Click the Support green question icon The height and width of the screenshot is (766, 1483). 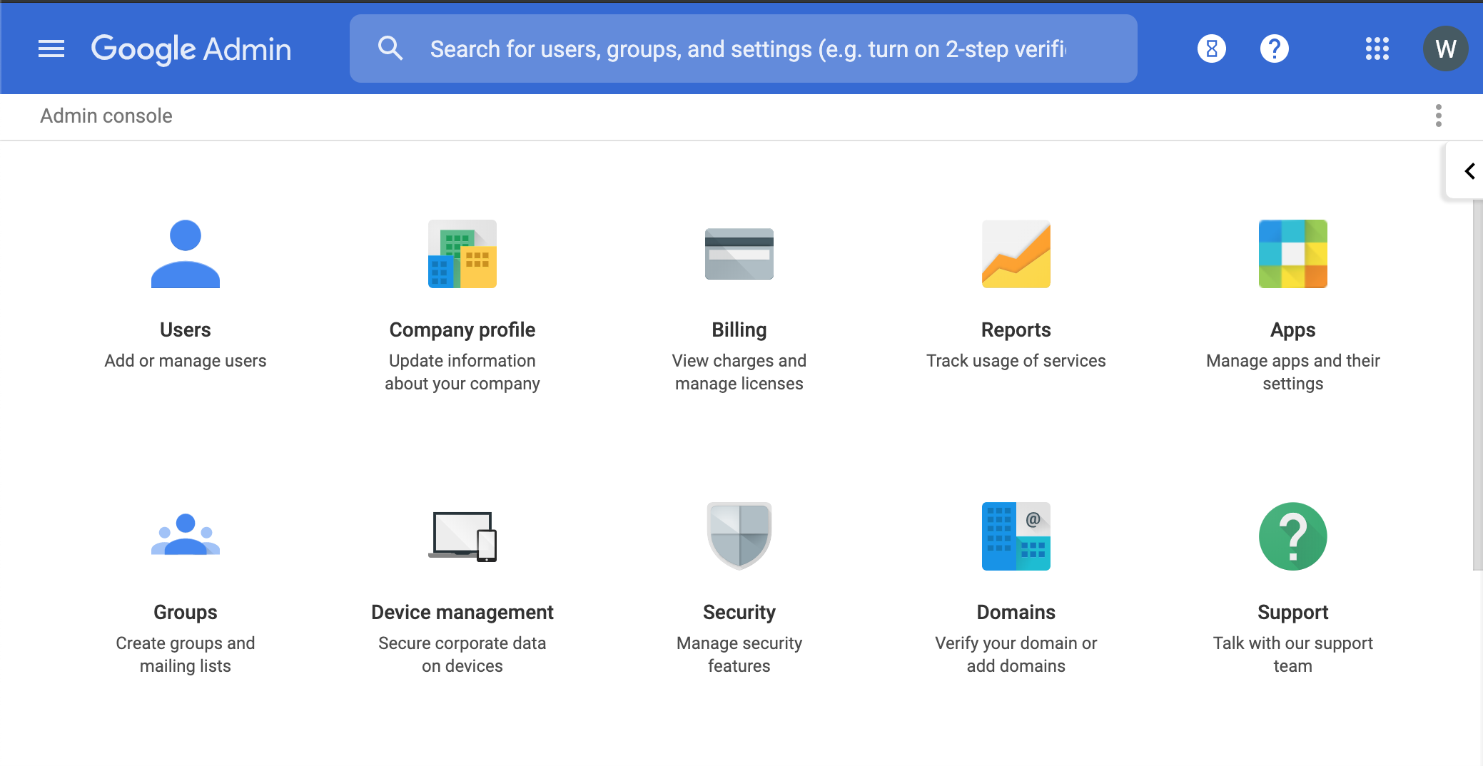click(1293, 536)
